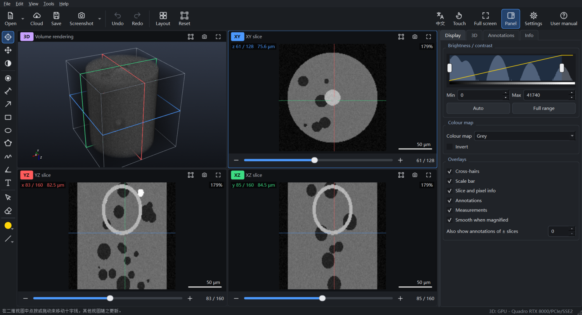Select the crosshair navigation tool
The height and width of the screenshot is (315, 582).
pos(8,37)
